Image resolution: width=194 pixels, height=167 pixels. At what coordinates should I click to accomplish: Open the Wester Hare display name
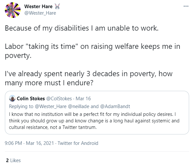point(38,7)
